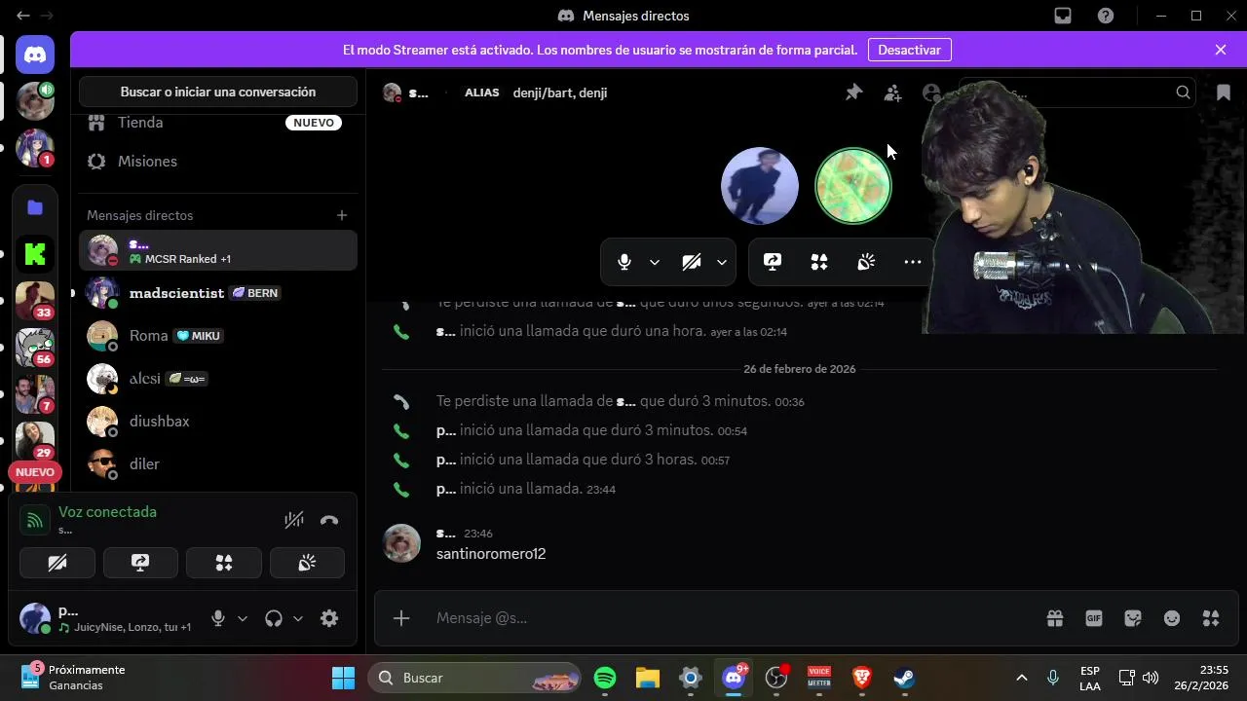Open sticker picker
Viewport: 1247px width, 701px height.
(1133, 618)
